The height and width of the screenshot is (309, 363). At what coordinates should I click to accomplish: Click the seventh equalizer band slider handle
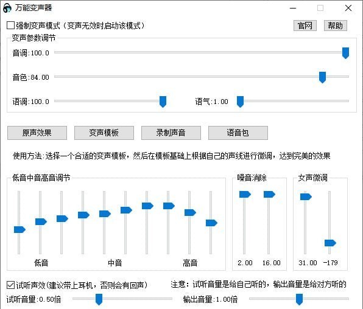(x=147, y=206)
